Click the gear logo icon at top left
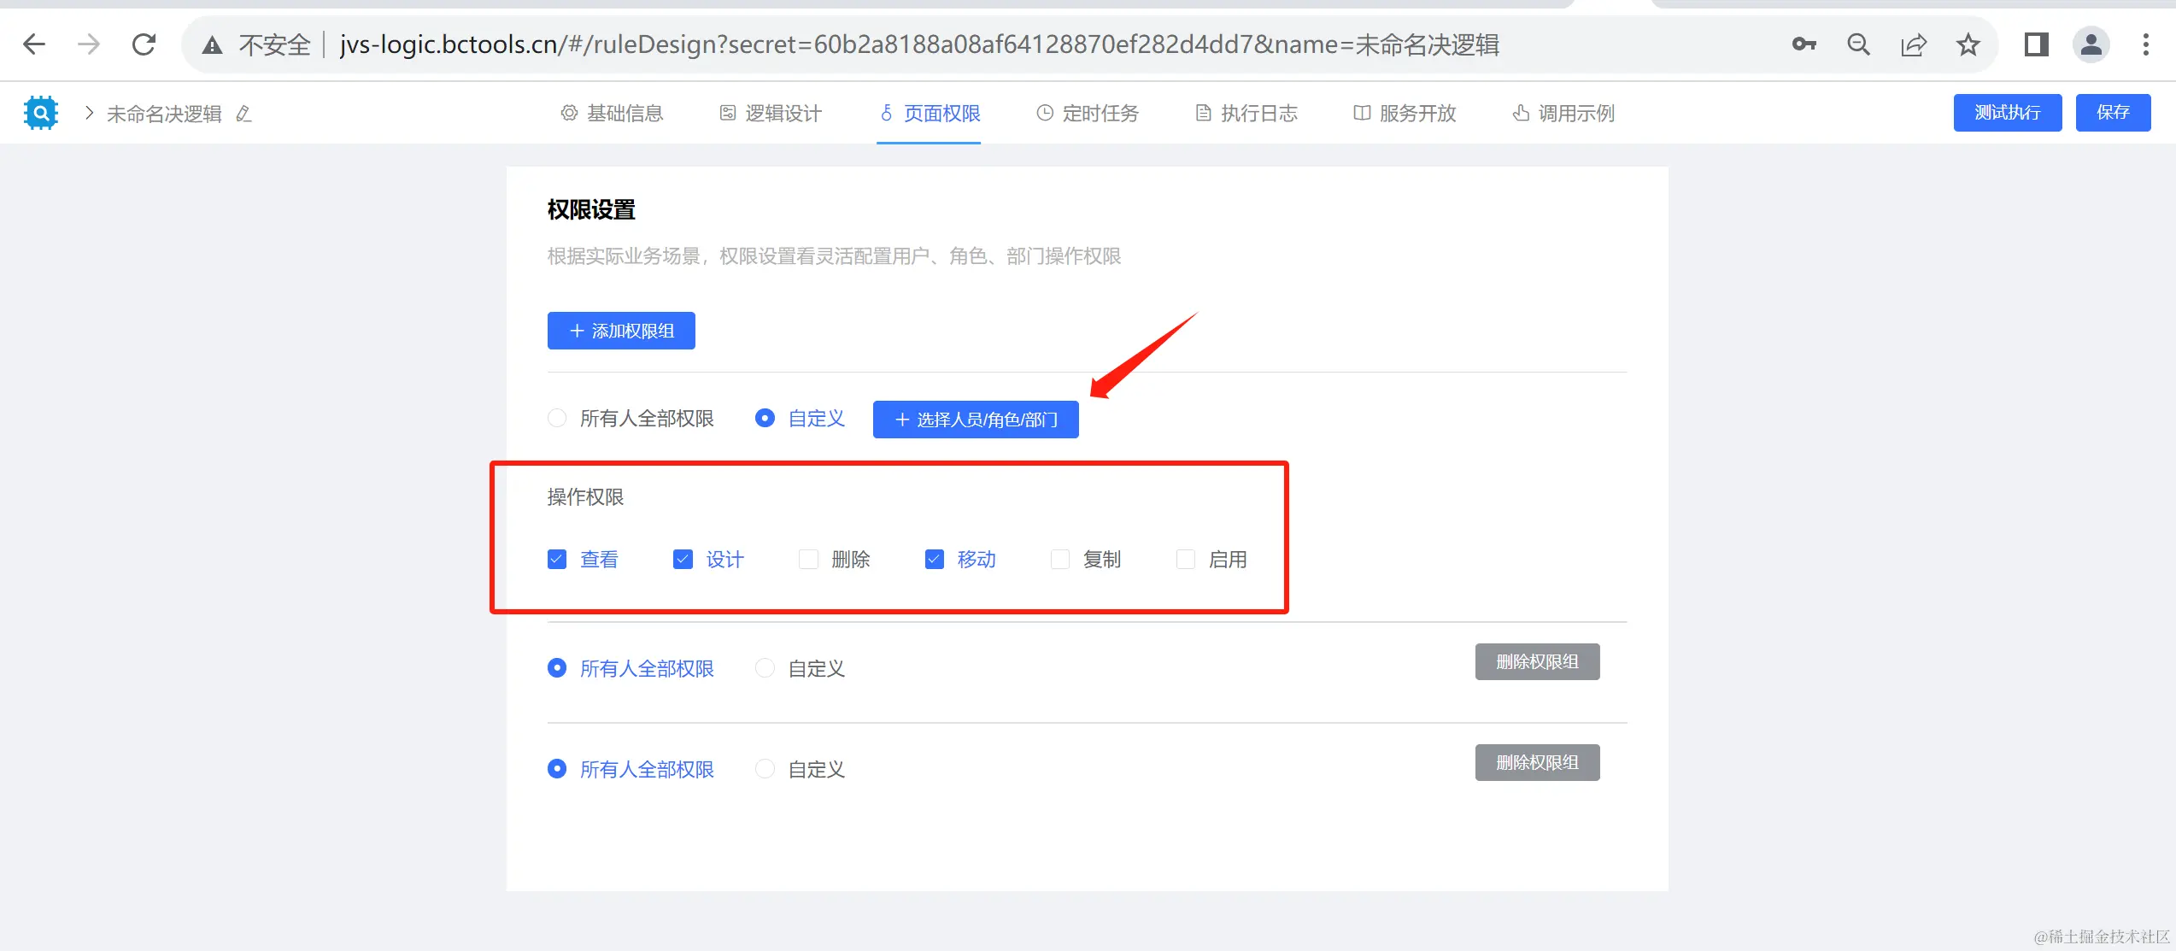2176x951 pixels. pos(40,113)
